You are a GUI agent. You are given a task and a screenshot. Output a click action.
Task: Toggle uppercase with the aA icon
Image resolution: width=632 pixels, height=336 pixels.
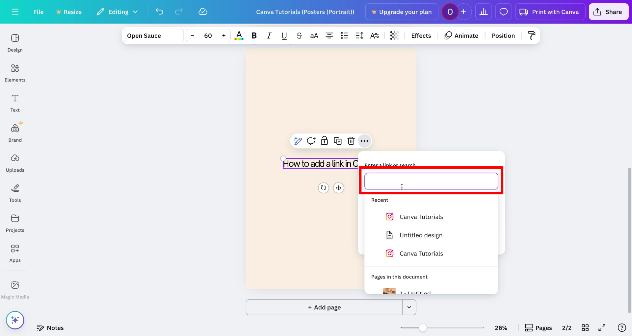coord(314,36)
